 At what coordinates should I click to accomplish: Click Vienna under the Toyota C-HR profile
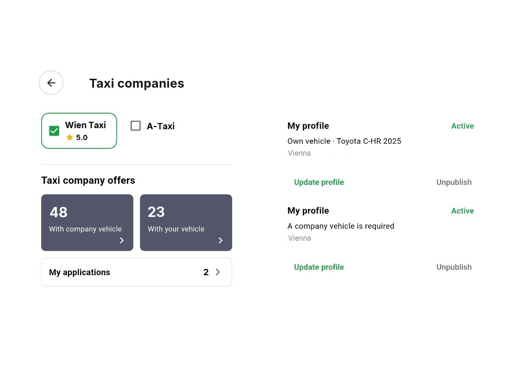pos(299,153)
